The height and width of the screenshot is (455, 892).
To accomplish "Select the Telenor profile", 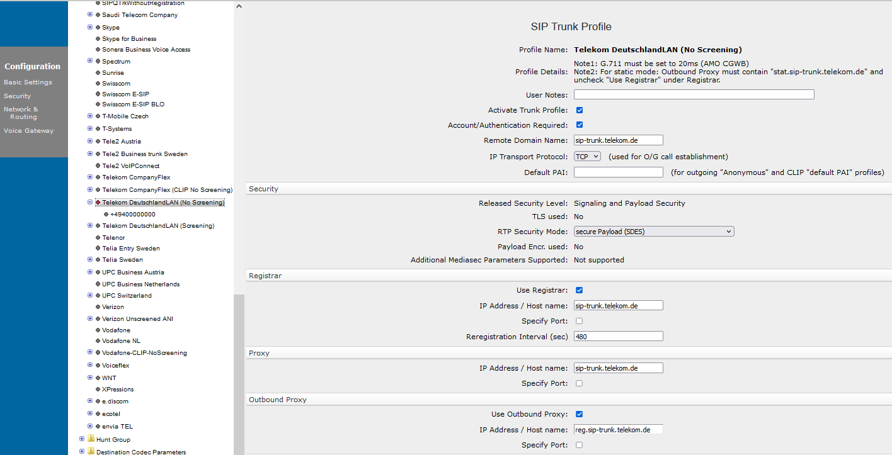I will [113, 238].
